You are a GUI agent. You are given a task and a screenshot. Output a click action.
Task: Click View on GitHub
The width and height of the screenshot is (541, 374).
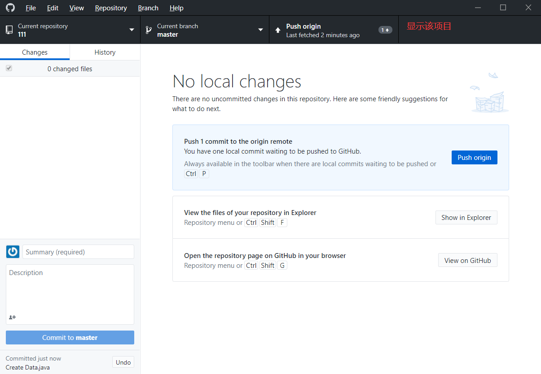(x=467, y=260)
